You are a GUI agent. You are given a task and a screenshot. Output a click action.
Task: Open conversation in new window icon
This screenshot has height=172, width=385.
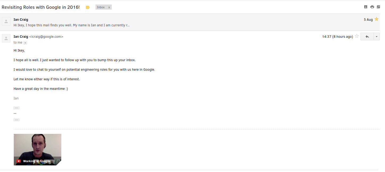pos(378,7)
